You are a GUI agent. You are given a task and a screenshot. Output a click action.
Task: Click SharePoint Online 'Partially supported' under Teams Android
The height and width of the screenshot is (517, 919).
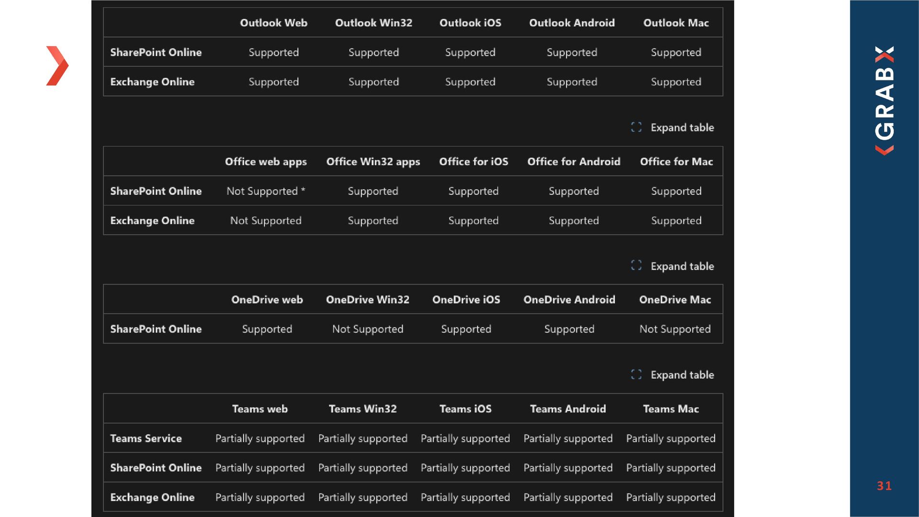[568, 468]
